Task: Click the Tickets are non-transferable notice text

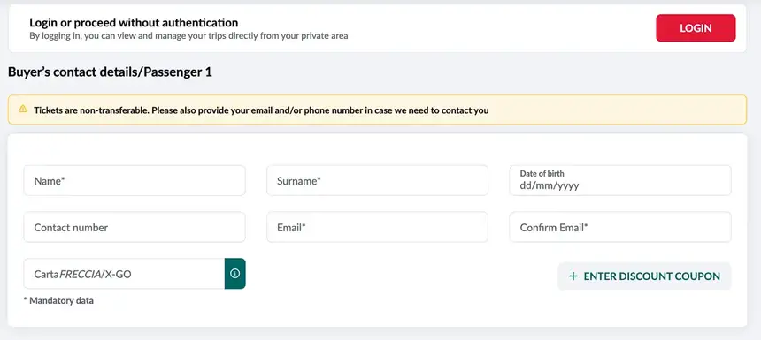Action: [261, 110]
